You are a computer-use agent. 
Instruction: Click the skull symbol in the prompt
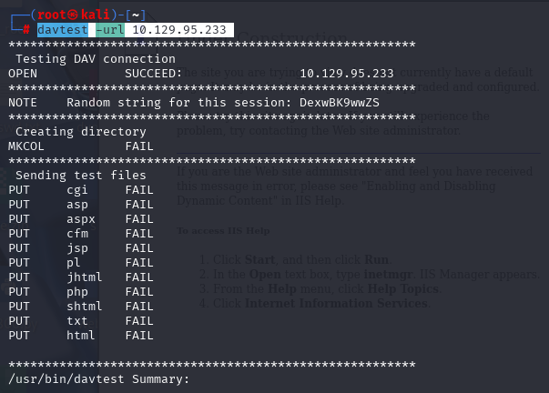coord(73,15)
